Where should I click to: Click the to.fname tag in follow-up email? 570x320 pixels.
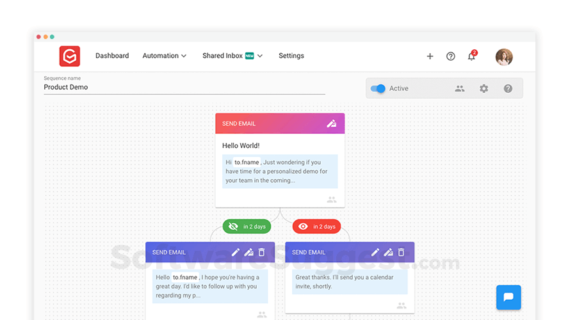click(185, 277)
